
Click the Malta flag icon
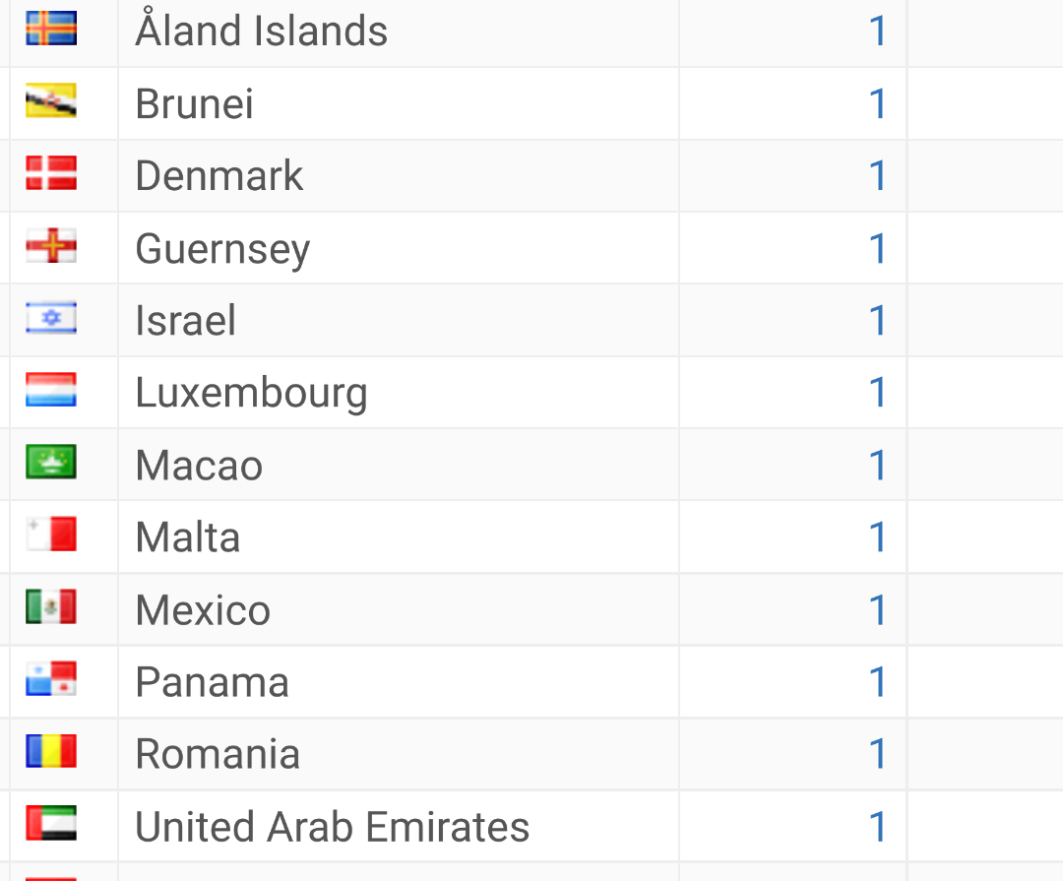point(51,535)
